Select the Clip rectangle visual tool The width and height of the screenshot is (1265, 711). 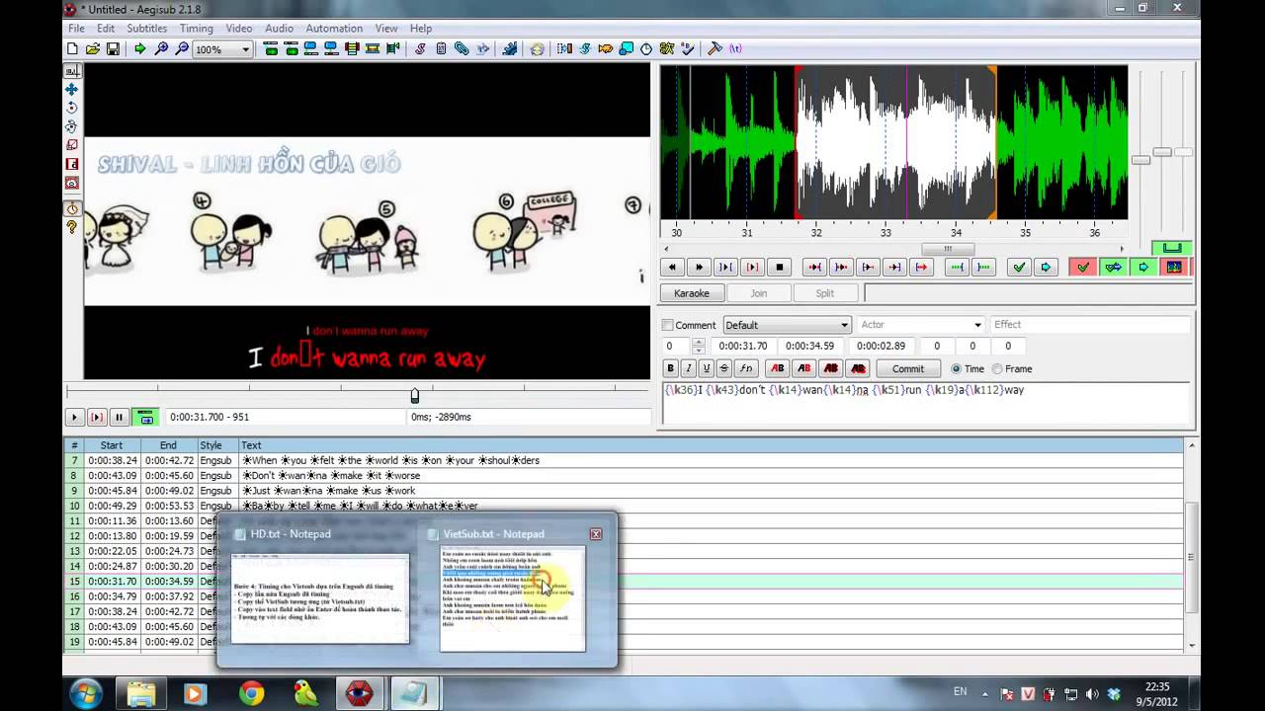[72, 164]
